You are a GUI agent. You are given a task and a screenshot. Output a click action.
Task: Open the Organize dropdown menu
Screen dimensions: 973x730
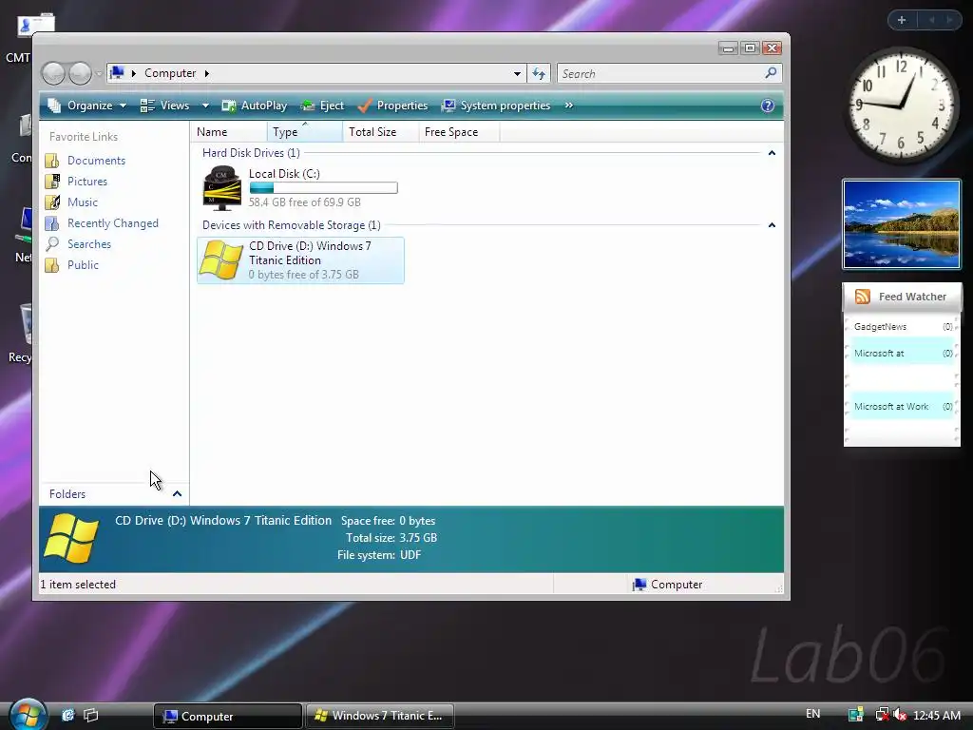coord(87,106)
